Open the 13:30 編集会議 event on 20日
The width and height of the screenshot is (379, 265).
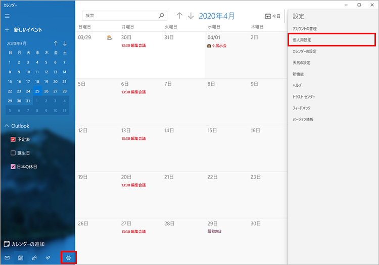coord(133,185)
